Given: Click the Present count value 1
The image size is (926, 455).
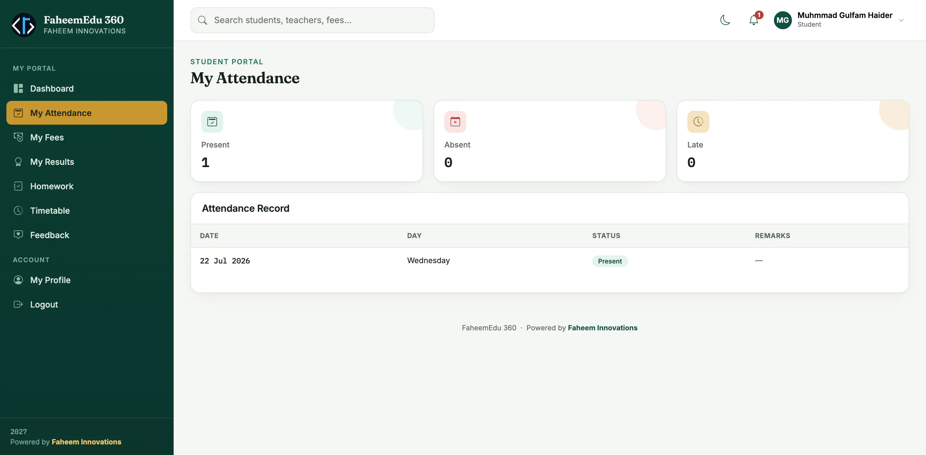Looking at the screenshot, I should click(205, 162).
